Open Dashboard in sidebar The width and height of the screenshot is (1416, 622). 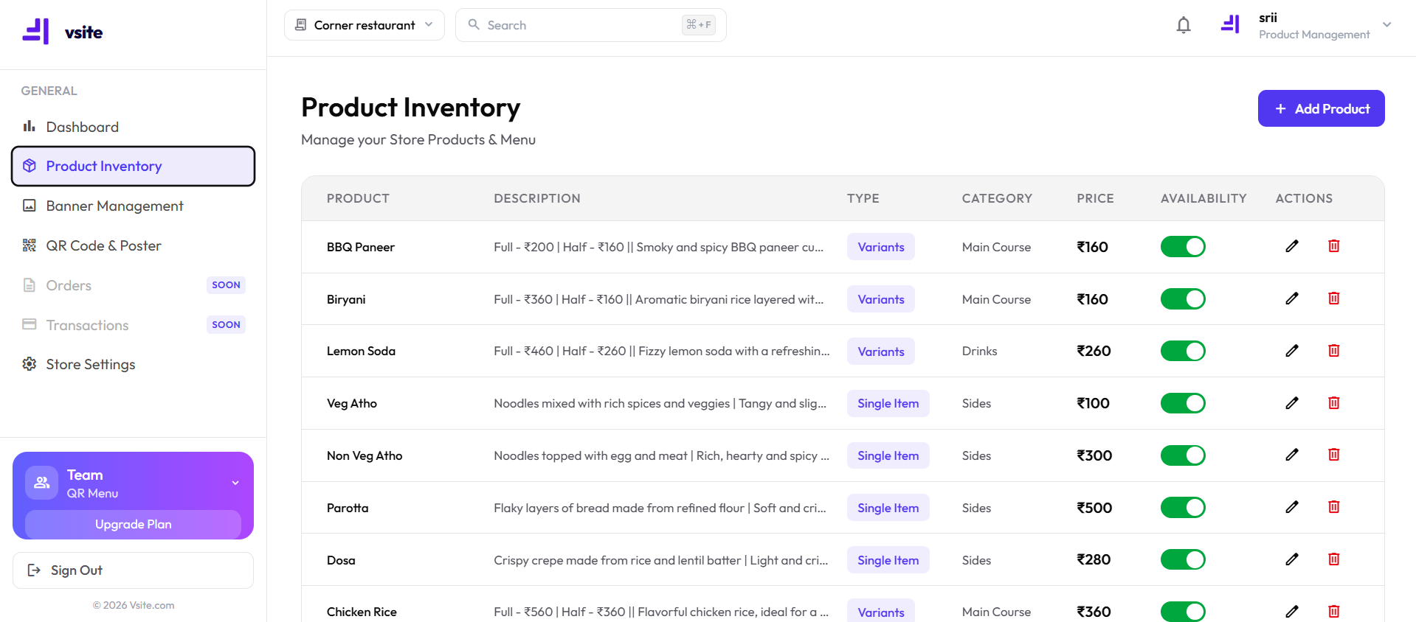point(133,127)
